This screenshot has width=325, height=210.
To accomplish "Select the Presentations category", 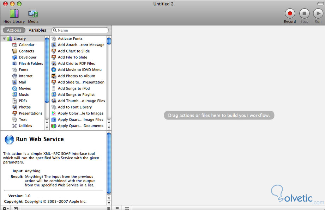I will tap(30, 113).
